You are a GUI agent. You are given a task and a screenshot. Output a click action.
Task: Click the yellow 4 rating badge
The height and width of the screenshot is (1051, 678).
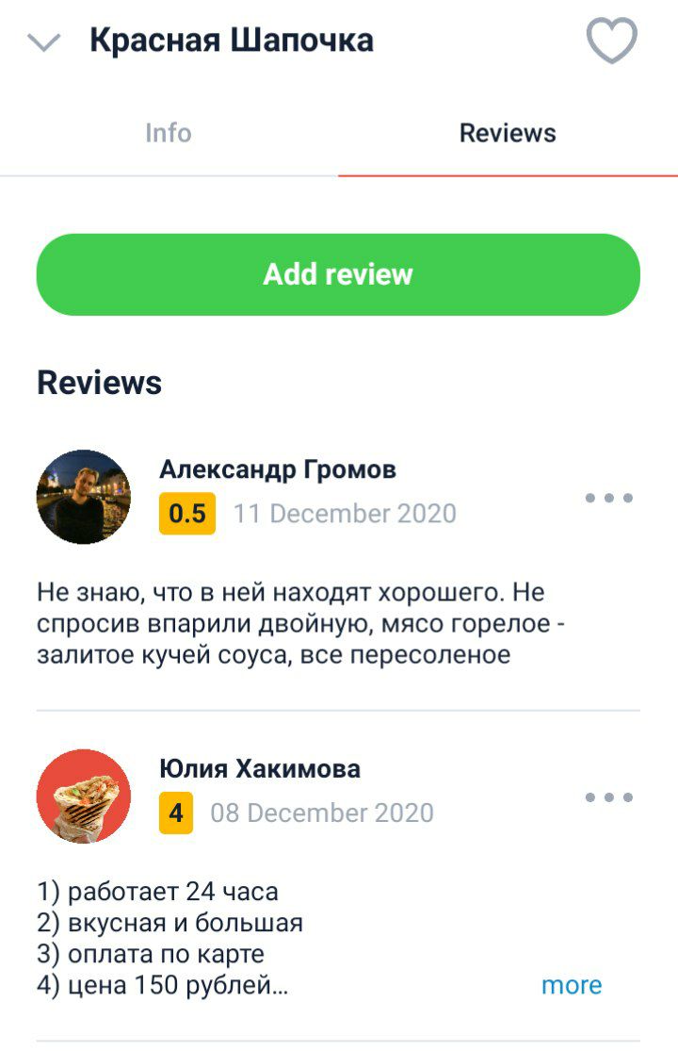(176, 813)
